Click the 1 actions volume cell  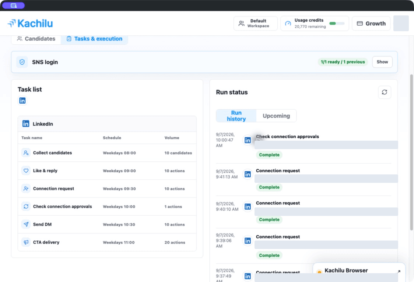click(173, 207)
